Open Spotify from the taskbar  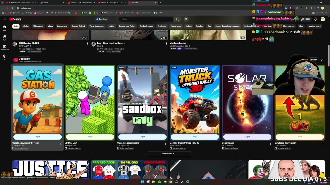pos(159,182)
